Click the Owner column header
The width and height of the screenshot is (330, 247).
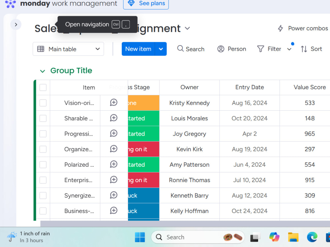189,87
